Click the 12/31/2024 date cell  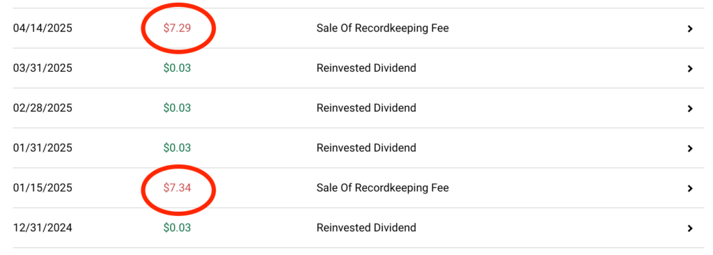pyautogui.click(x=42, y=228)
